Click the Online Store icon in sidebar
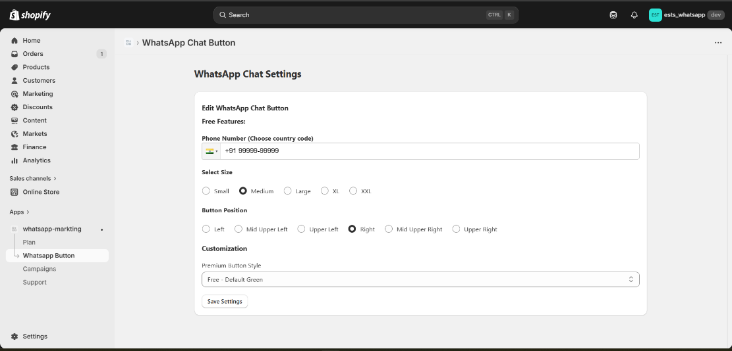The height and width of the screenshot is (351, 732). click(14, 192)
